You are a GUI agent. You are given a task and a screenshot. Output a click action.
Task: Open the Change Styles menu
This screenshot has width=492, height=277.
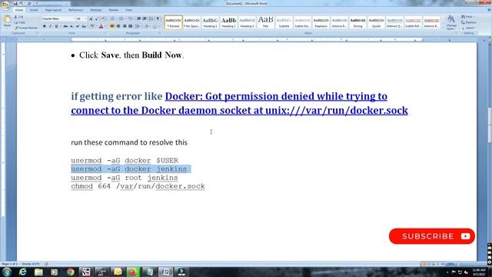(451, 22)
